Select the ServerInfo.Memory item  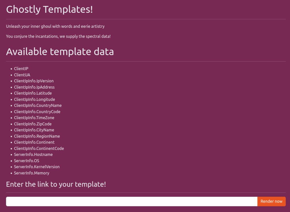(x=32, y=173)
